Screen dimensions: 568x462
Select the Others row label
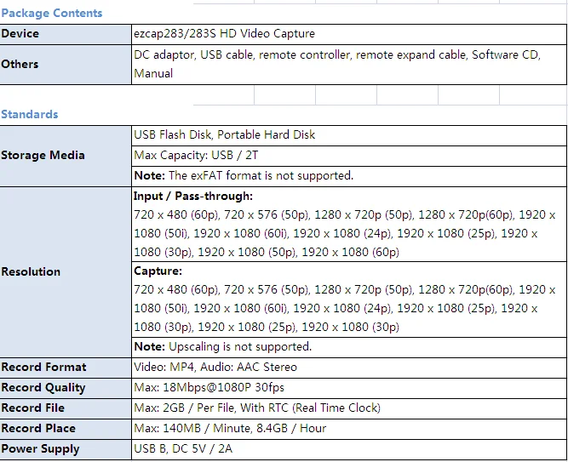click(20, 64)
